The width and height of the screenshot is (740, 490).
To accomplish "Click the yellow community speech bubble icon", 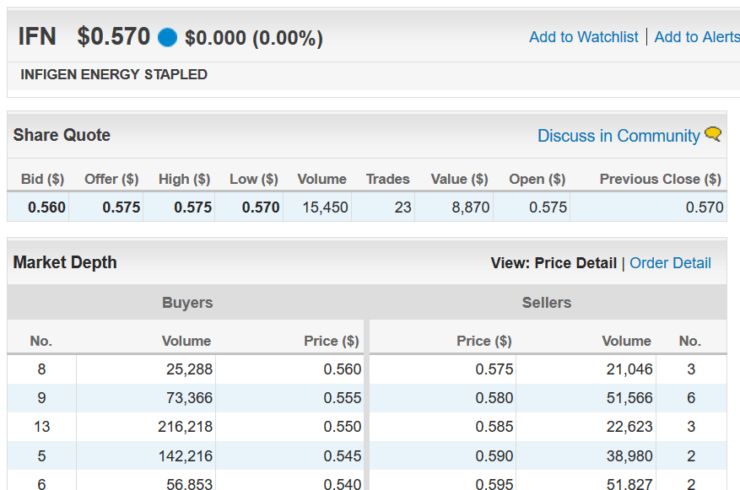I will 713,134.
